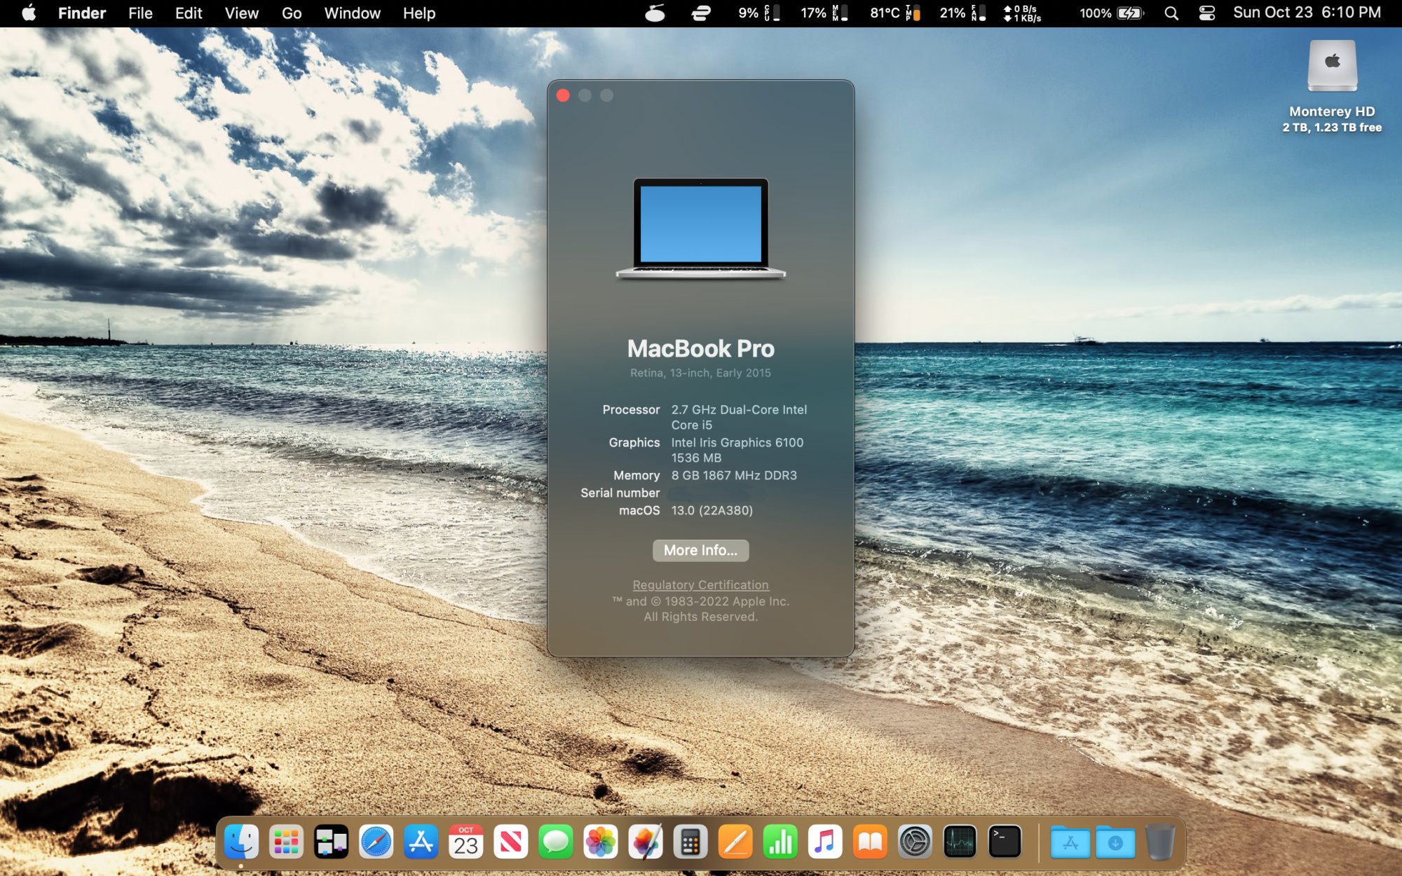Click the More Info... button

tap(700, 550)
